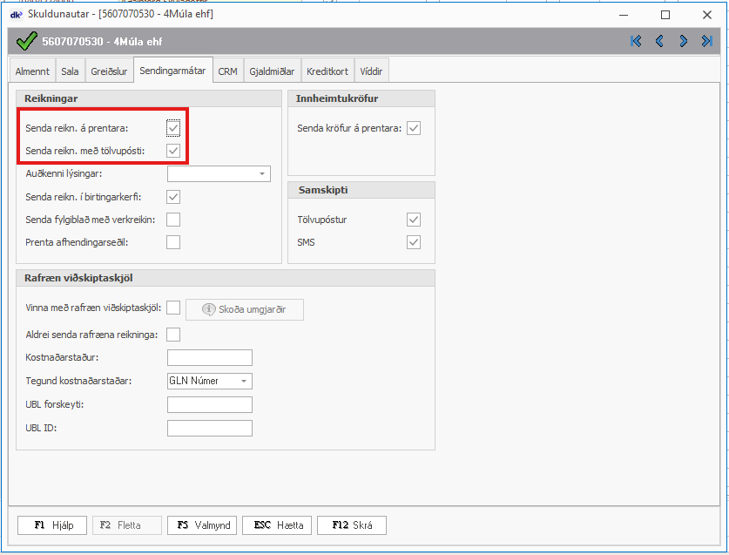Click next record arrow icon
729x555 pixels.
[684, 41]
